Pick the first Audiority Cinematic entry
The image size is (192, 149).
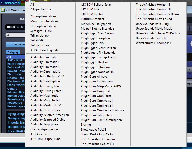(44, 57)
